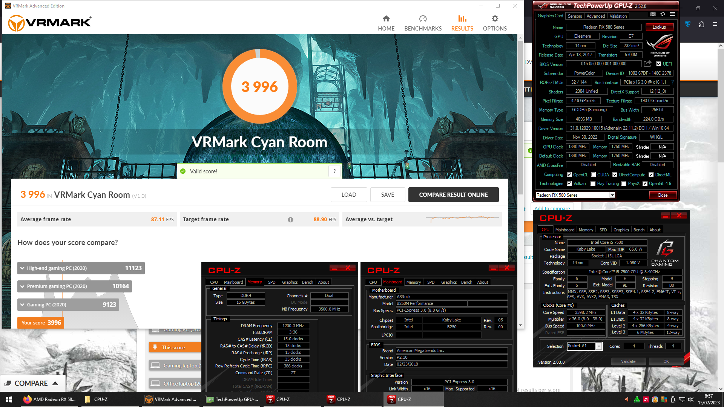The height and width of the screenshot is (407, 724).
Task: Click the volume speaker tray icon
Action: click(691, 399)
